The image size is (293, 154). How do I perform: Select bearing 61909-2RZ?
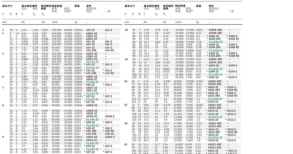click(x=215, y=62)
